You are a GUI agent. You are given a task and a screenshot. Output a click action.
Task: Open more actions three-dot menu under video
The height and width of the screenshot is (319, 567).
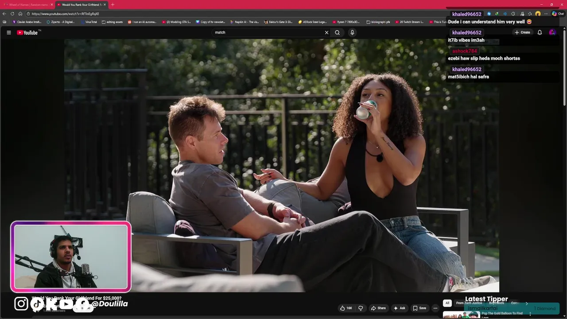435,308
